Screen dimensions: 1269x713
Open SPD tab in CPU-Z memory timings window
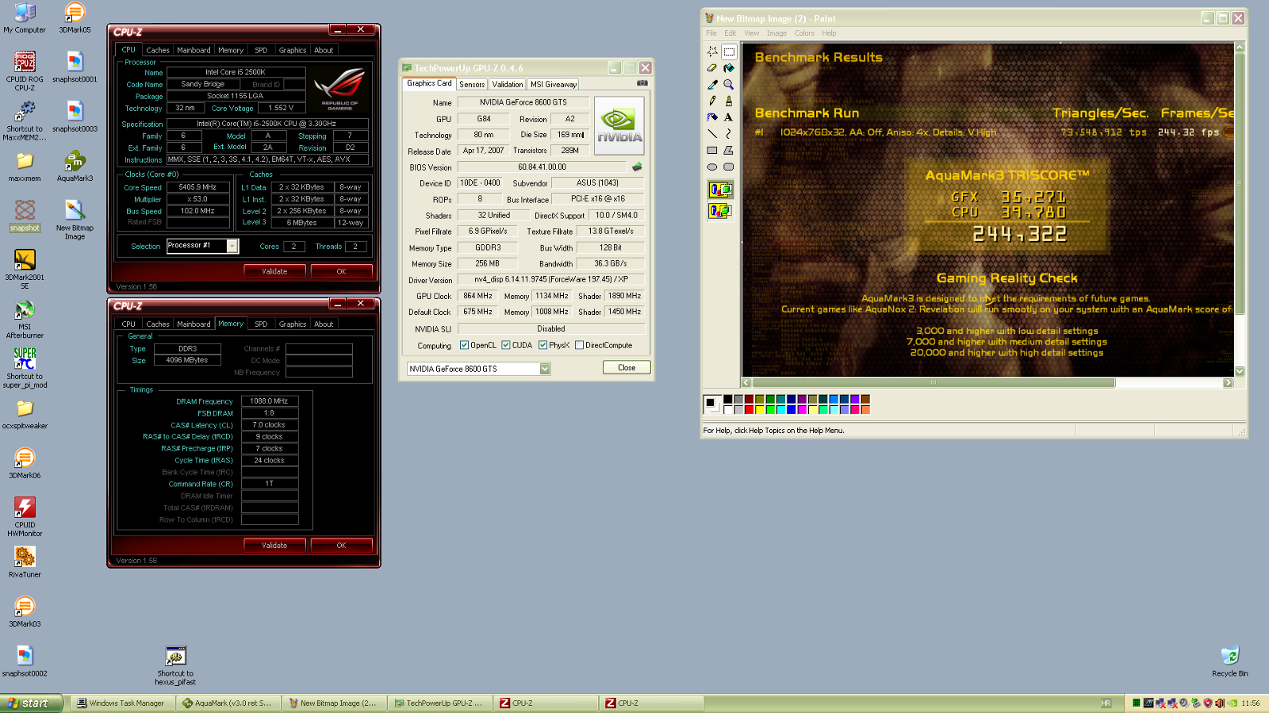click(261, 324)
